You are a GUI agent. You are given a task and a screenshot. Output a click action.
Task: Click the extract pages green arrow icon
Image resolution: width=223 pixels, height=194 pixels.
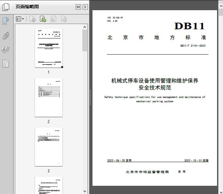tap(43, 19)
